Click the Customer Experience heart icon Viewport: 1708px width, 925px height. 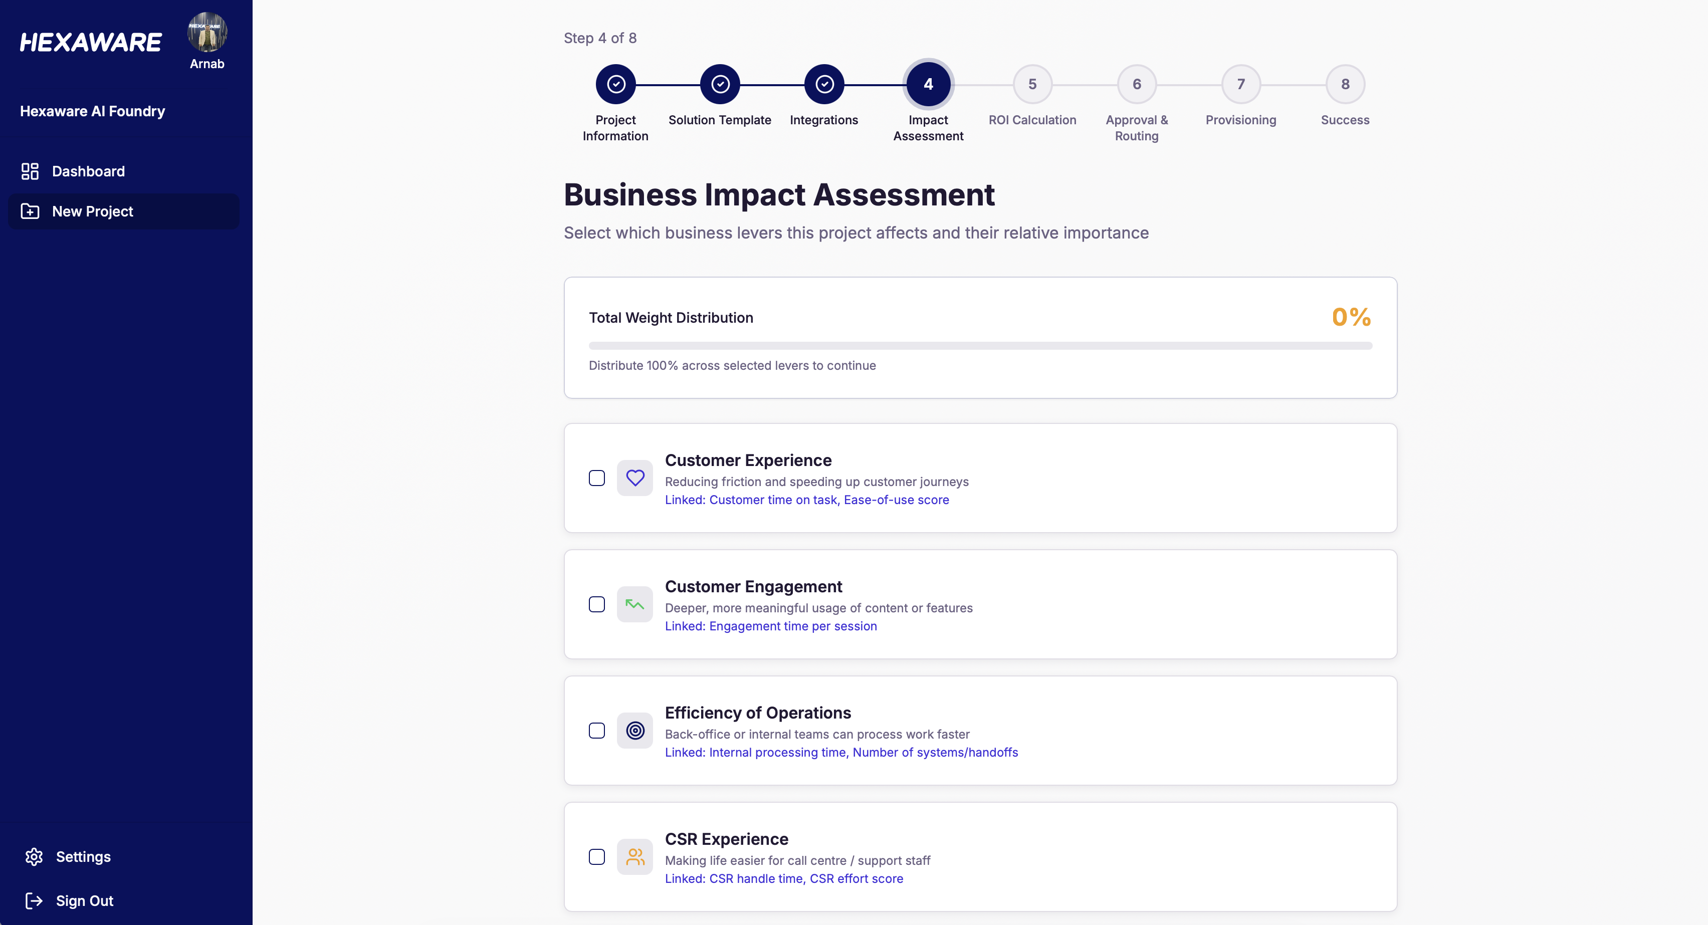coord(634,478)
